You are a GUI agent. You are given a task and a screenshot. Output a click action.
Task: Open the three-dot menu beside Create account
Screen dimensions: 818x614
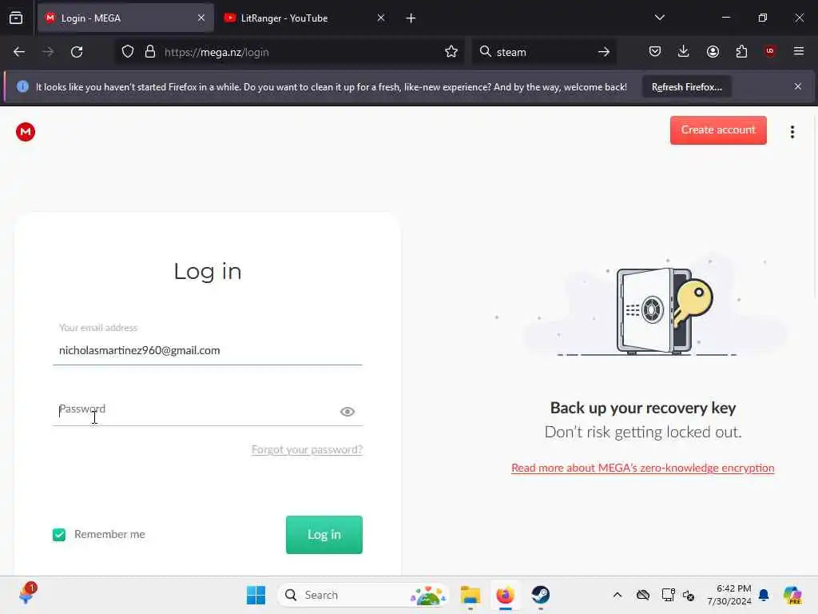tap(792, 132)
